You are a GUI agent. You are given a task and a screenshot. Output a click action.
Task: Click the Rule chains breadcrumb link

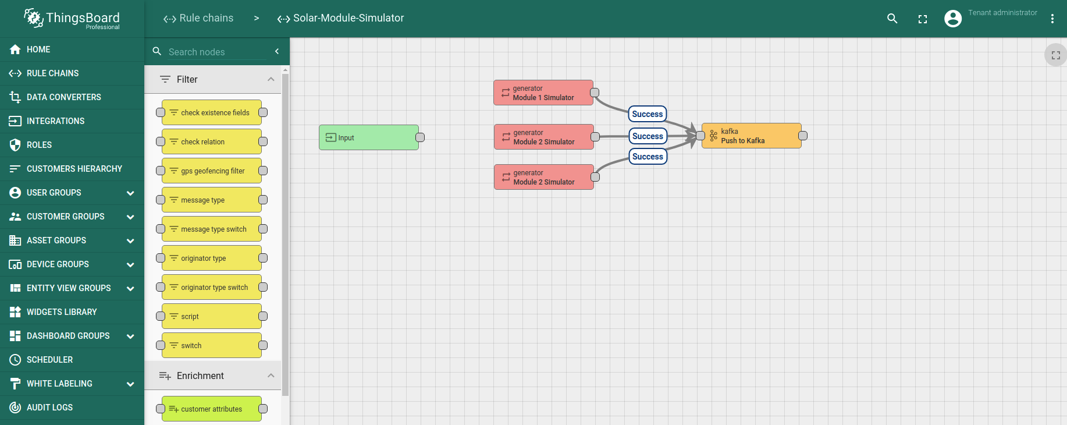(198, 18)
